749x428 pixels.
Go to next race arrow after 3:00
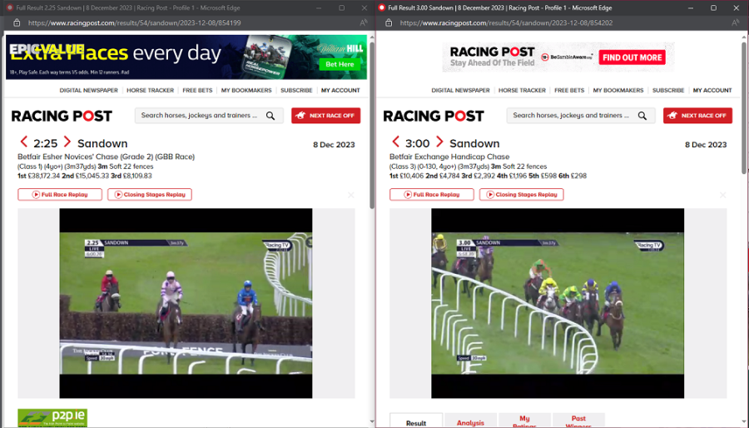[439, 142]
